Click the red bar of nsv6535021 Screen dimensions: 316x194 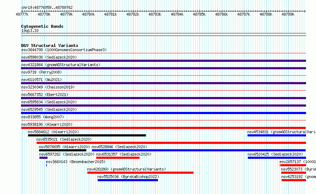click(171, 143)
